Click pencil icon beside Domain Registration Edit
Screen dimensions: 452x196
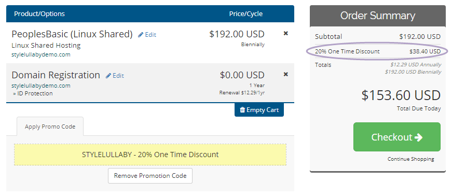(108, 76)
